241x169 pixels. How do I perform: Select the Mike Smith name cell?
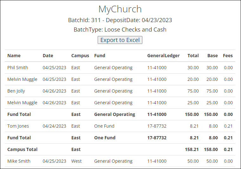[19, 161]
